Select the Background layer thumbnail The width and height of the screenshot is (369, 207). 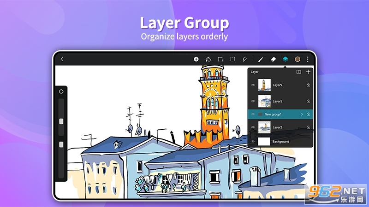pos(264,142)
